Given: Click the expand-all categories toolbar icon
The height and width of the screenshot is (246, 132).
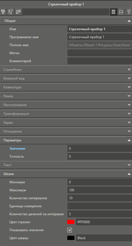Looking at the screenshot, I should tap(3, 12).
